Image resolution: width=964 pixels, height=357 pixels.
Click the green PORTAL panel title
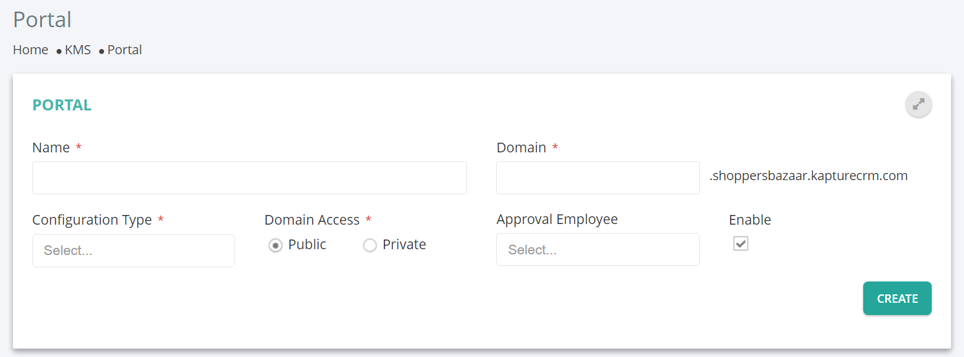(x=62, y=105)
